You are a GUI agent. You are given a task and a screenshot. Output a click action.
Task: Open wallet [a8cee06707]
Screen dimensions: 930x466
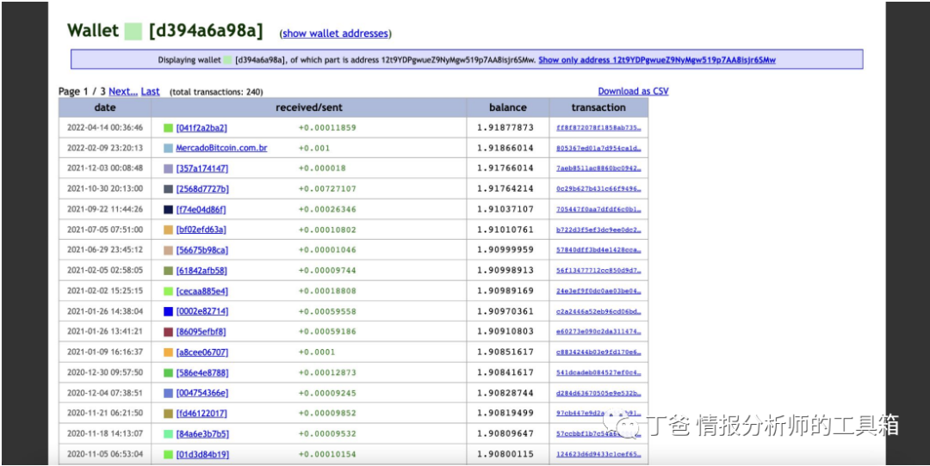coord(201,353)
